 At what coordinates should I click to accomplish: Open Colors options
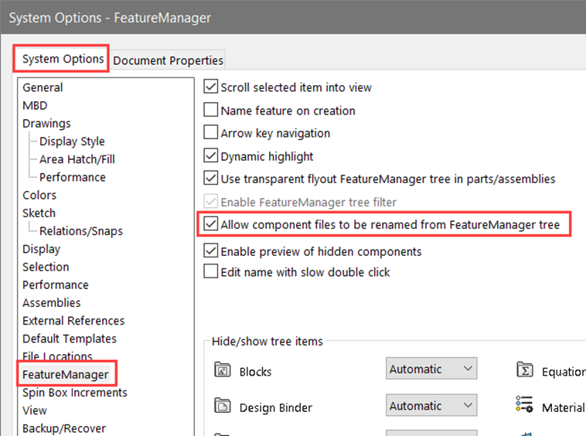click(39, 195)
